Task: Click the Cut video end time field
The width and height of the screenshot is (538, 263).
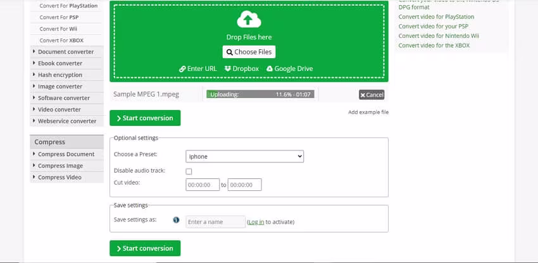Action: click(x=245, y=185)
